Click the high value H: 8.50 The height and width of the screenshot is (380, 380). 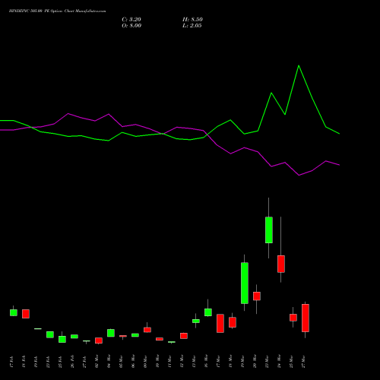click(192, 20)
